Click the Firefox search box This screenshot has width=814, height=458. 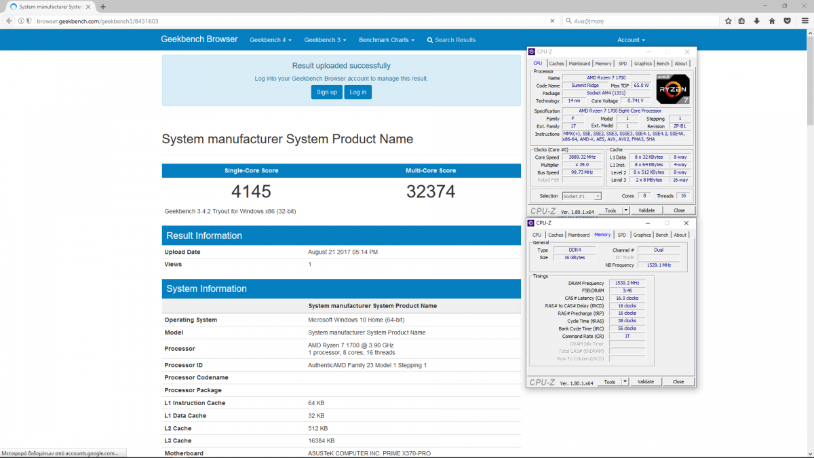pos(640,21)
